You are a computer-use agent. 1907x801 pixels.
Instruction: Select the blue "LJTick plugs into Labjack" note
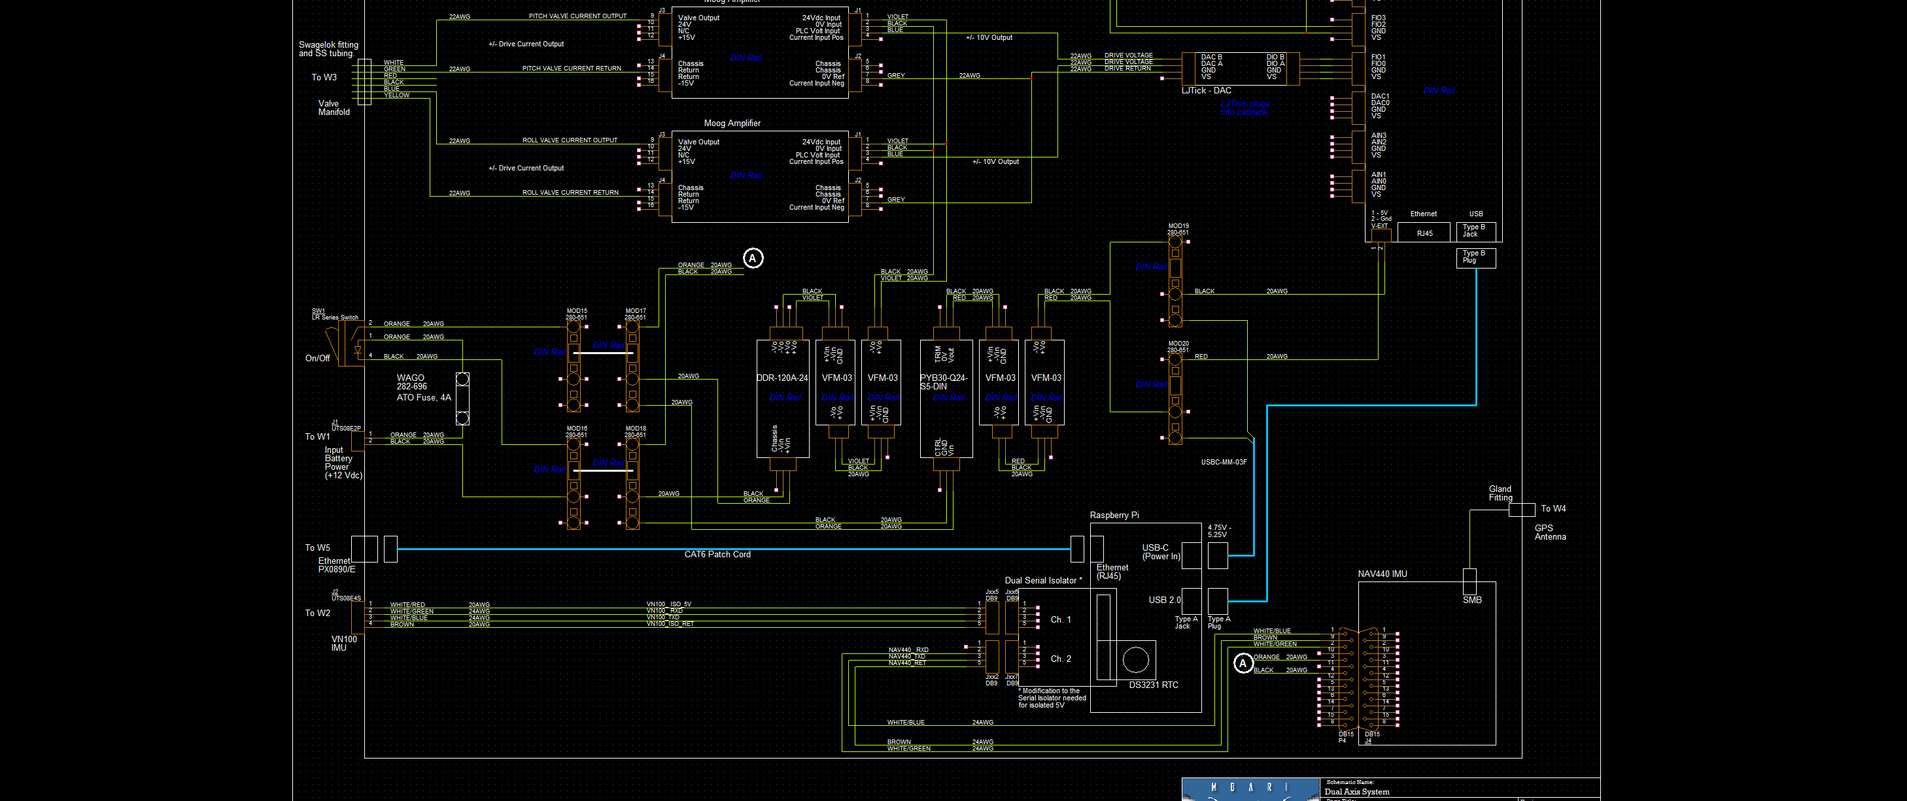(1245, 108)
